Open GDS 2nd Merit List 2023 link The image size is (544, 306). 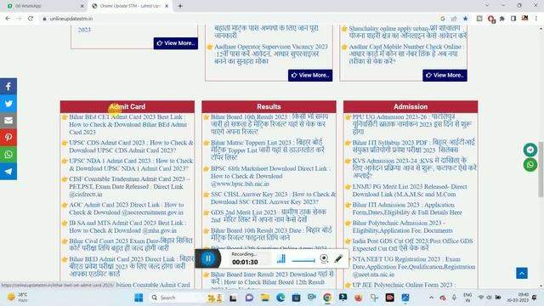pos(269,216)
